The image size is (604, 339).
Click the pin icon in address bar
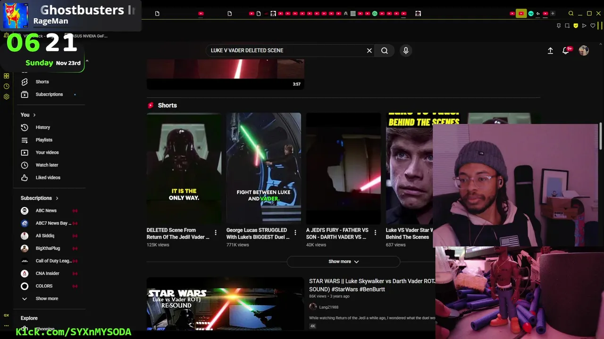(559, 25)
